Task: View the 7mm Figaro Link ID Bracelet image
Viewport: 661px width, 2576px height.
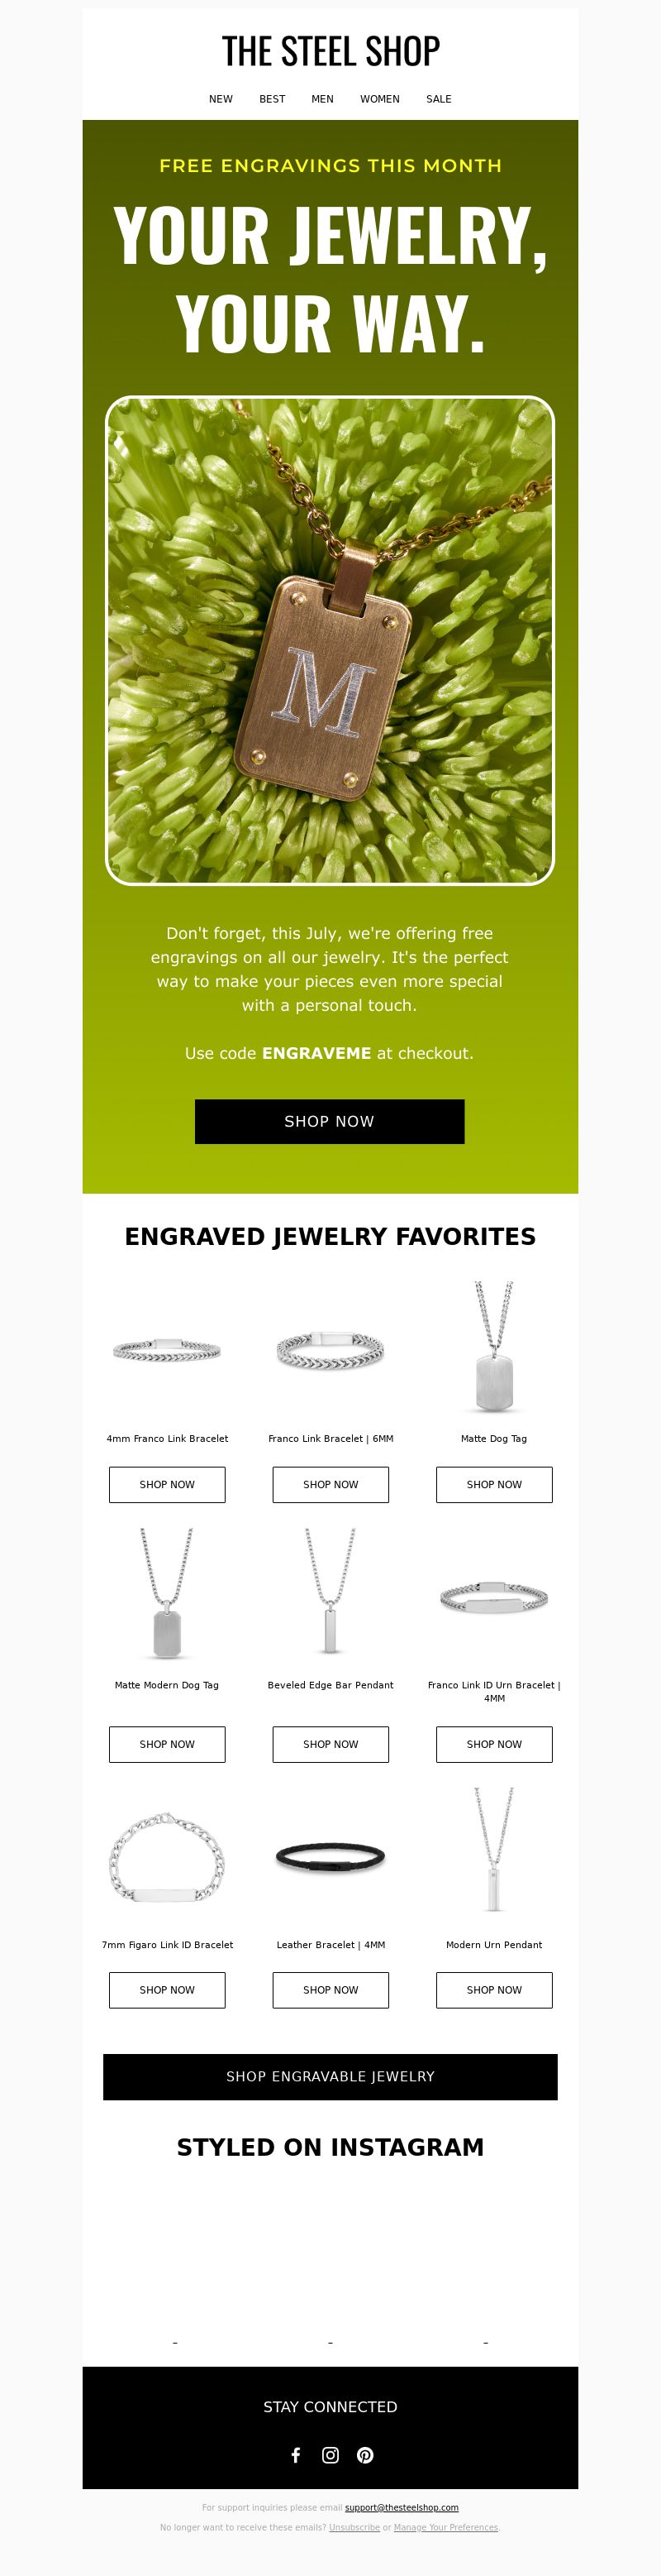Action: (167, 1856)
